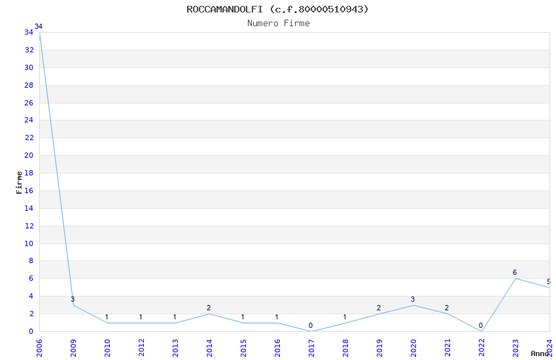This screenshot has width=556, height=360.
Task: Click the data label 1 above 2015
Action: click(x=243, y=317)
